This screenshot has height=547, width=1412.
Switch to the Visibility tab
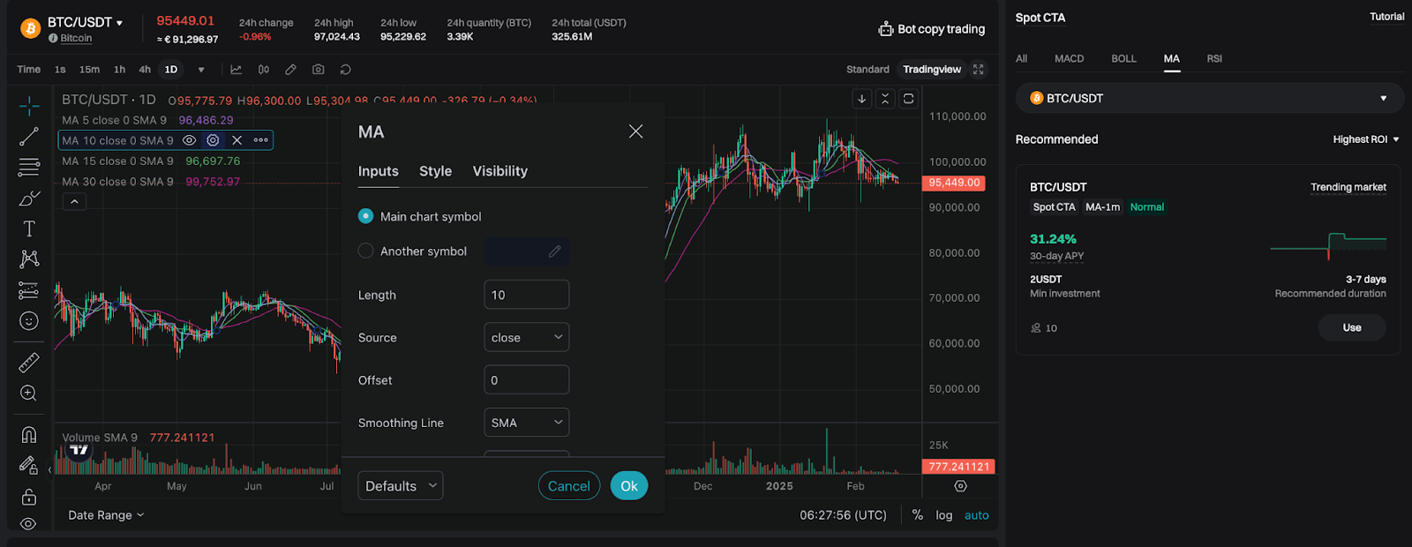click(x=500, y=171)
